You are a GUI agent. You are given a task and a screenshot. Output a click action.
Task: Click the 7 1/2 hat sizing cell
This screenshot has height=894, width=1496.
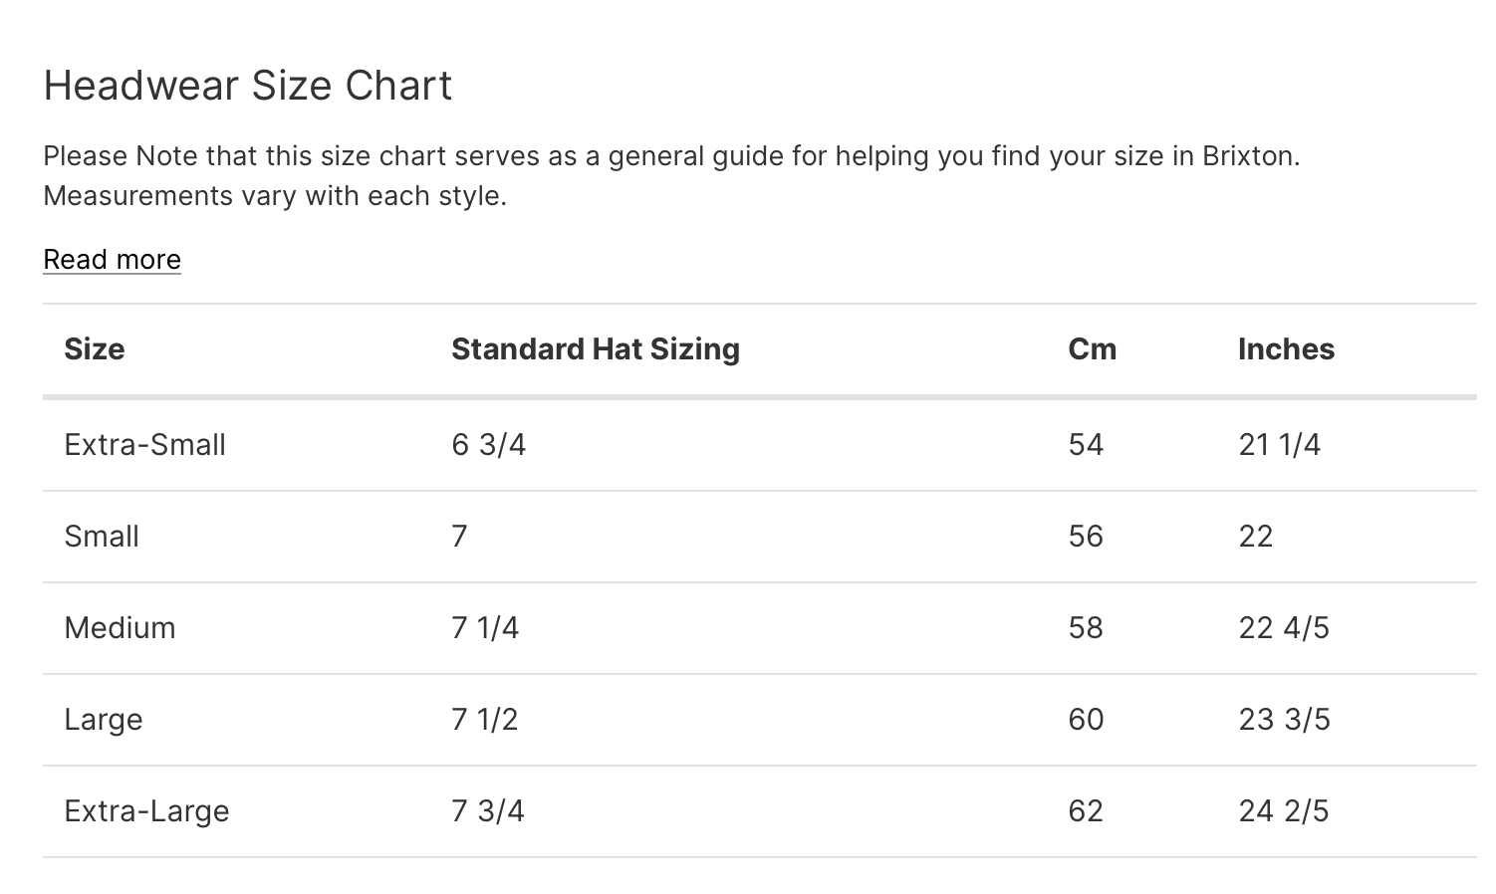[x=485, y=720]
